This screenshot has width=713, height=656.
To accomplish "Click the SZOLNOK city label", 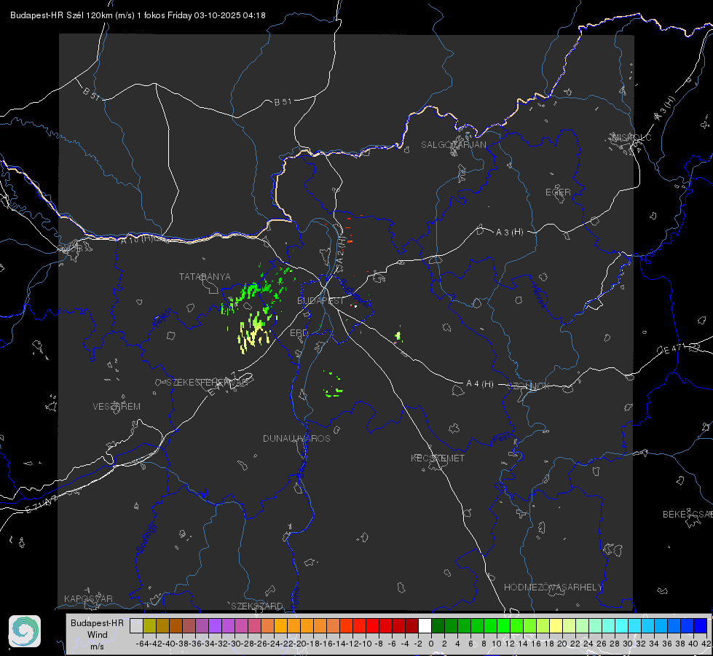I will tap(529, 386).
